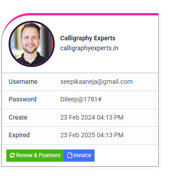Click the Renew & Pyament button text
Screen dimensions: 190x178
point(38,155)
